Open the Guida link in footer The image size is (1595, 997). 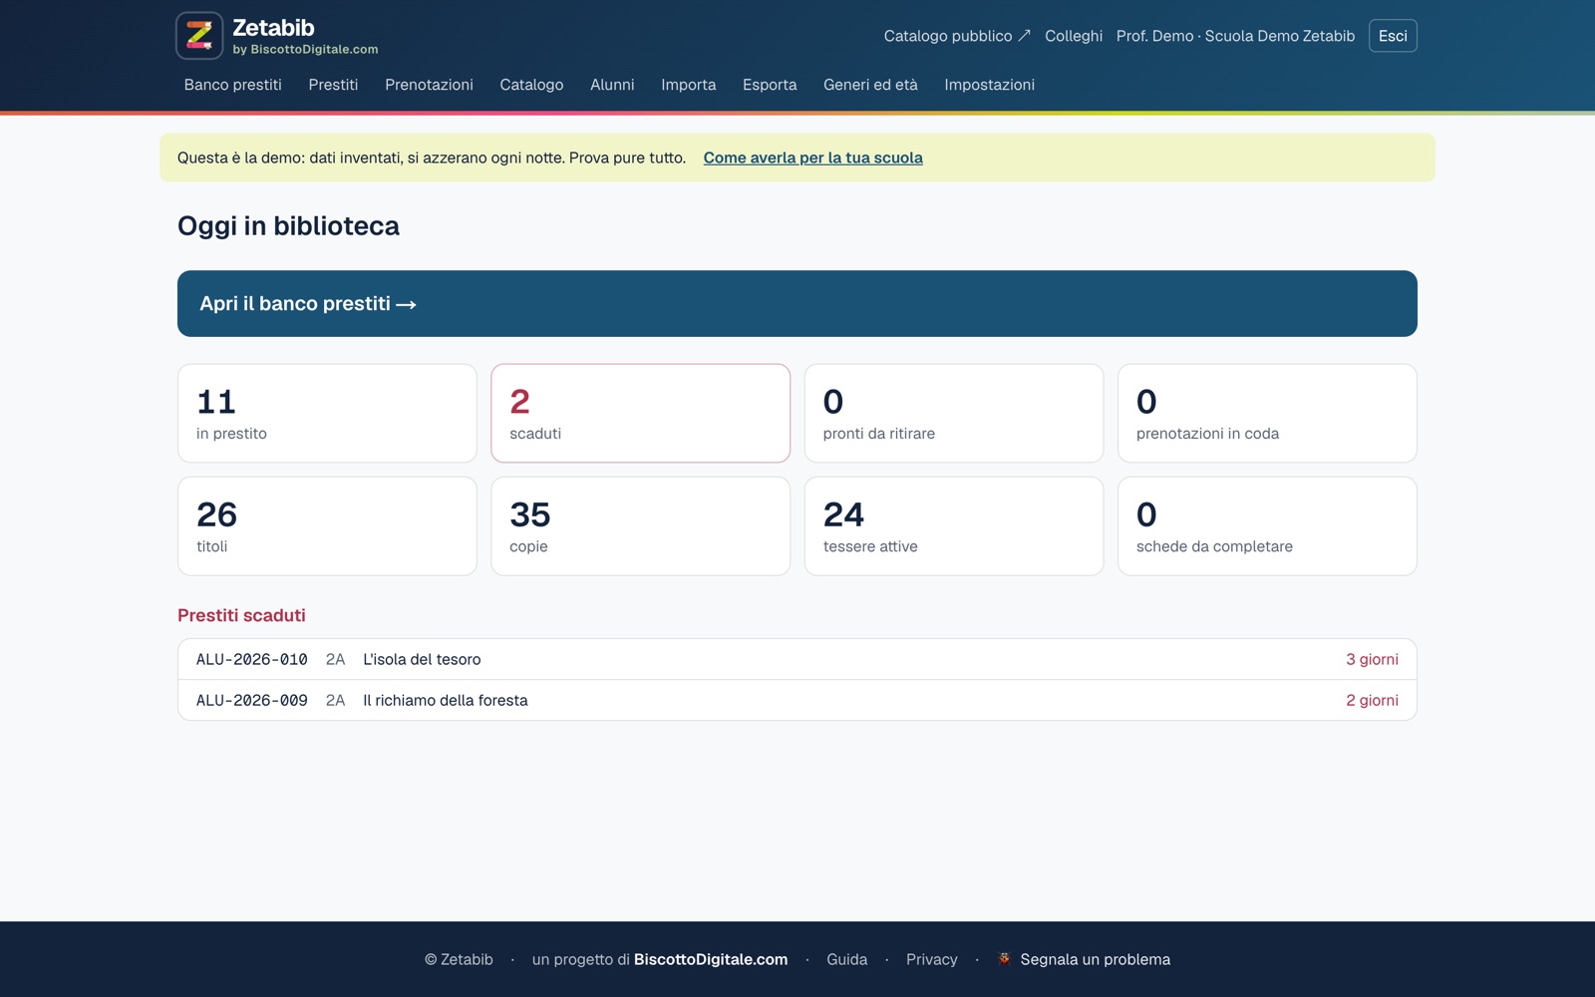click(846, 959)
